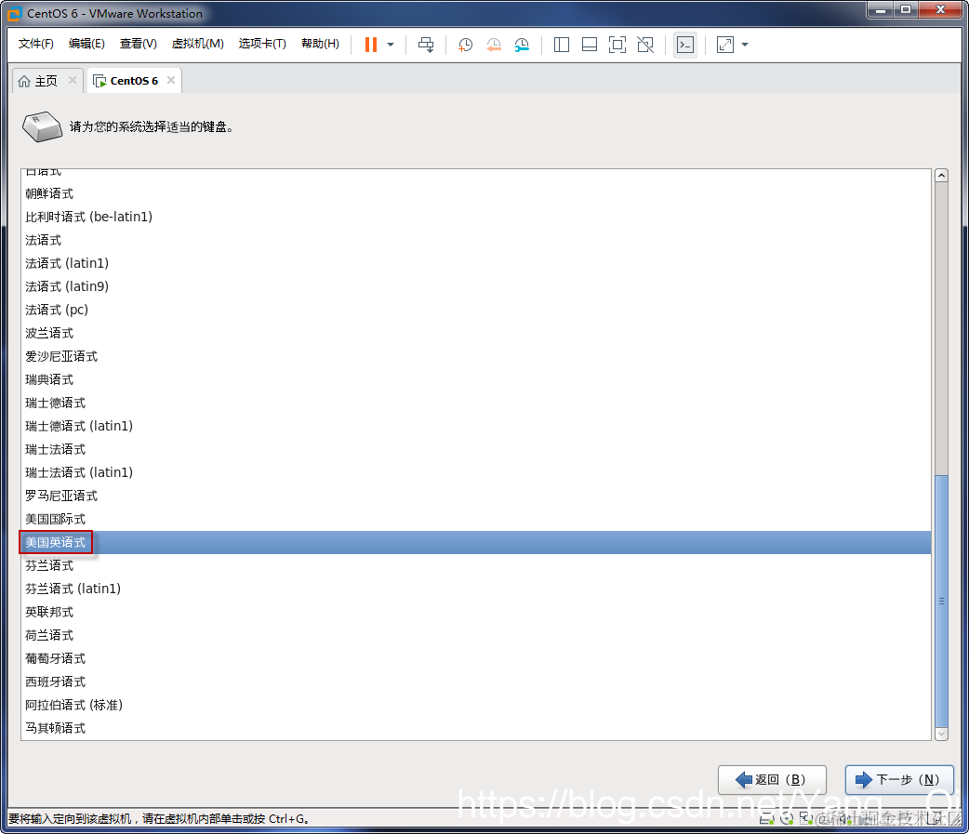Image resolution: width=969 pixels, height=834 pixels.
Task: Click the 返回 (B) back button
Action: (772, 780)
